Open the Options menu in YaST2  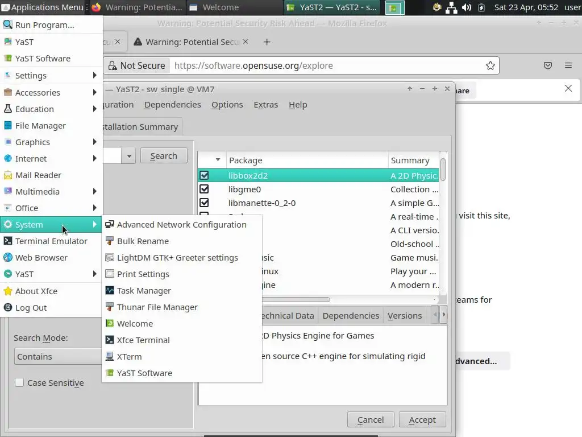pyautogui.click(x=227, y=105)
